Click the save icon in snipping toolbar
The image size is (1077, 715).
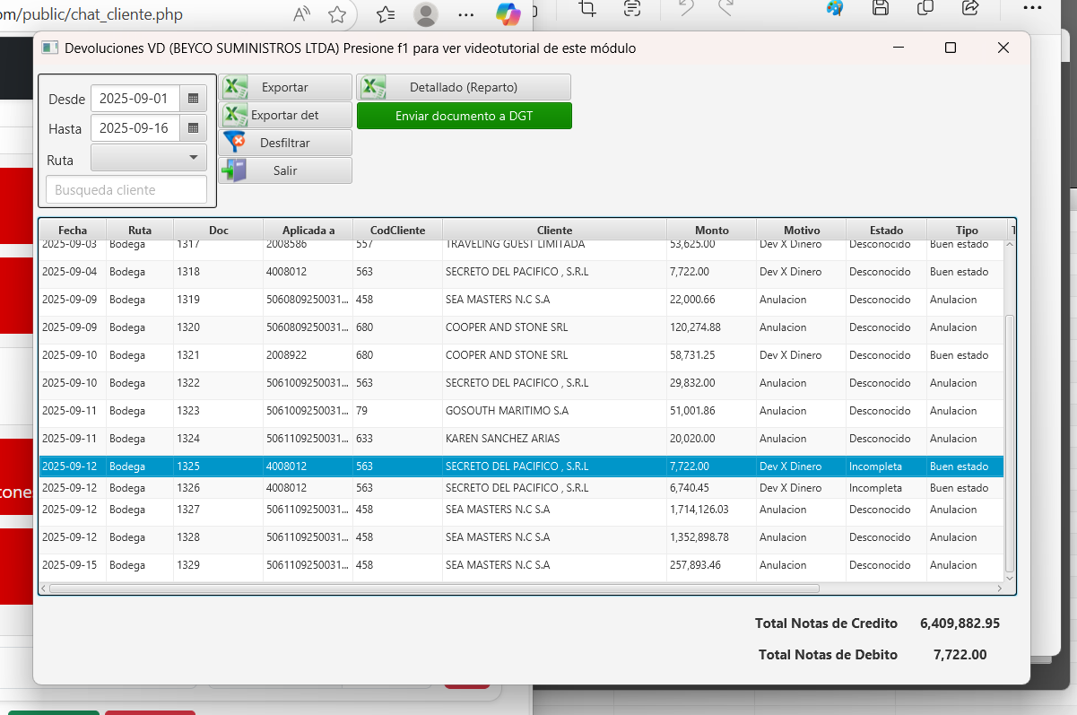click(881, 8)
